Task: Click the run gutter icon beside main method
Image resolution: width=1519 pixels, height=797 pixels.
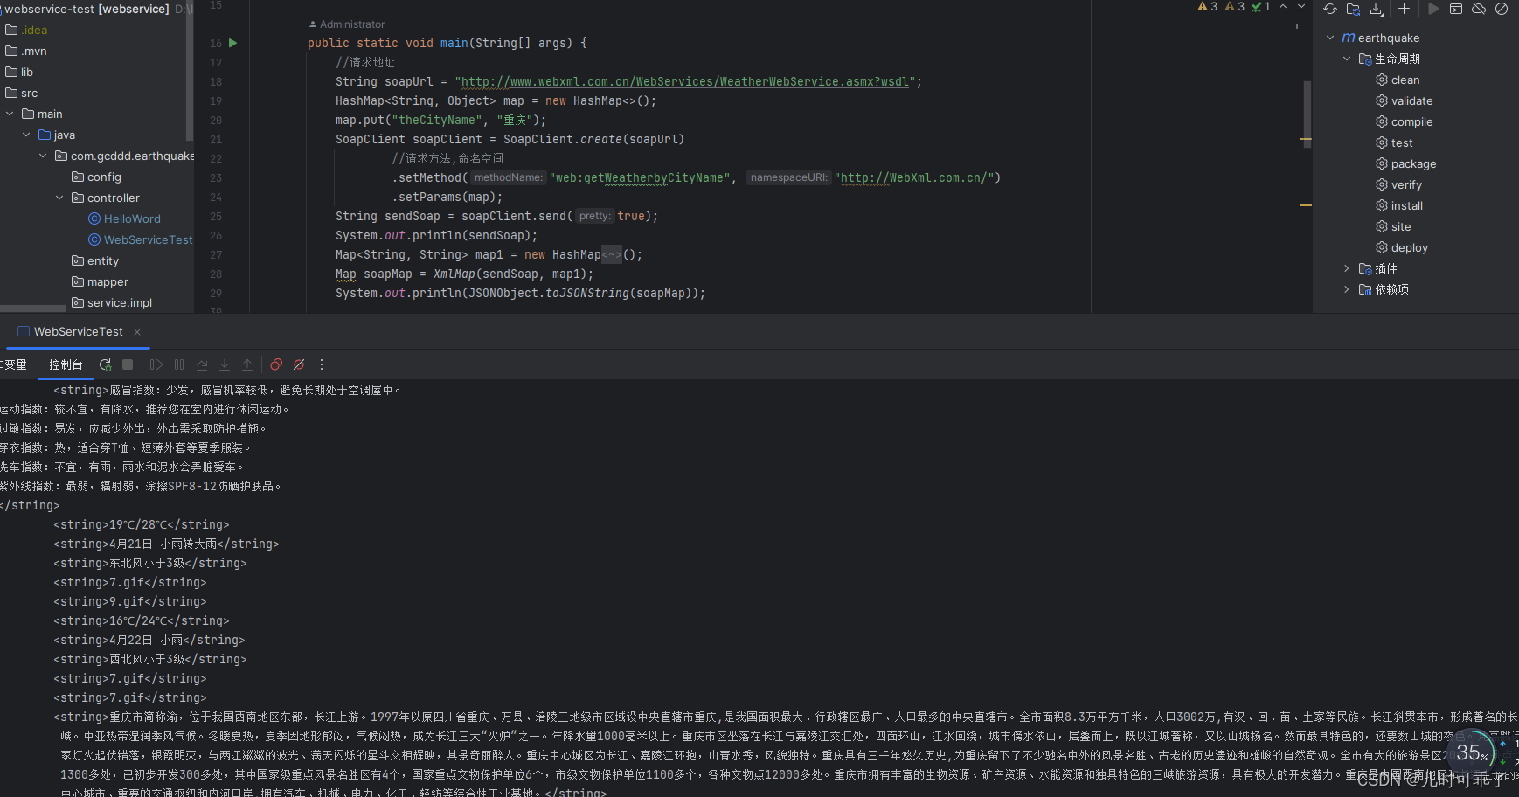Action: point(232,43)
